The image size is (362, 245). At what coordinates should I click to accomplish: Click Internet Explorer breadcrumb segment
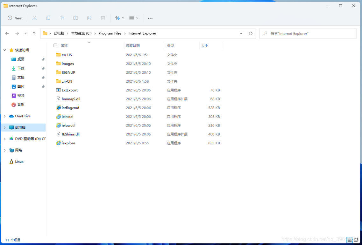(142, 33)
